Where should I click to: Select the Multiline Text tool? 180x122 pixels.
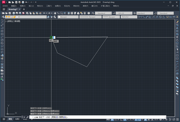[x=2, y=77]
